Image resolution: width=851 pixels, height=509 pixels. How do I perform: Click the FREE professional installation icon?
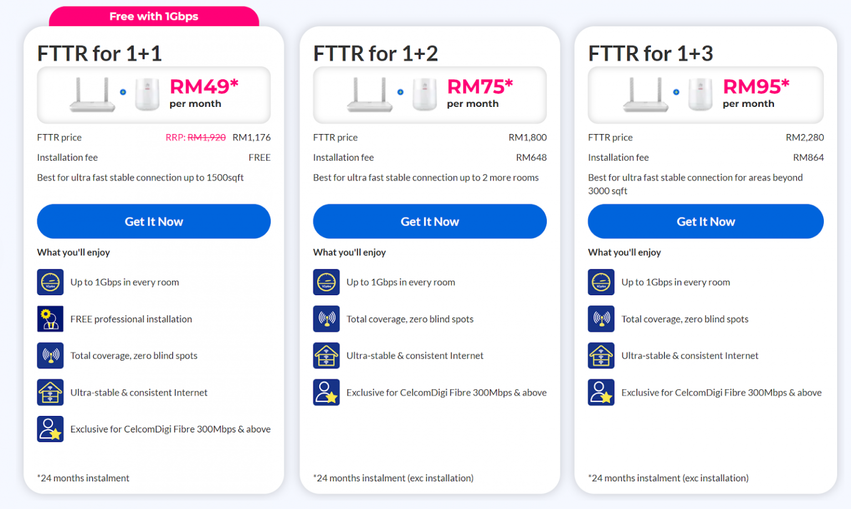[50, 319]
